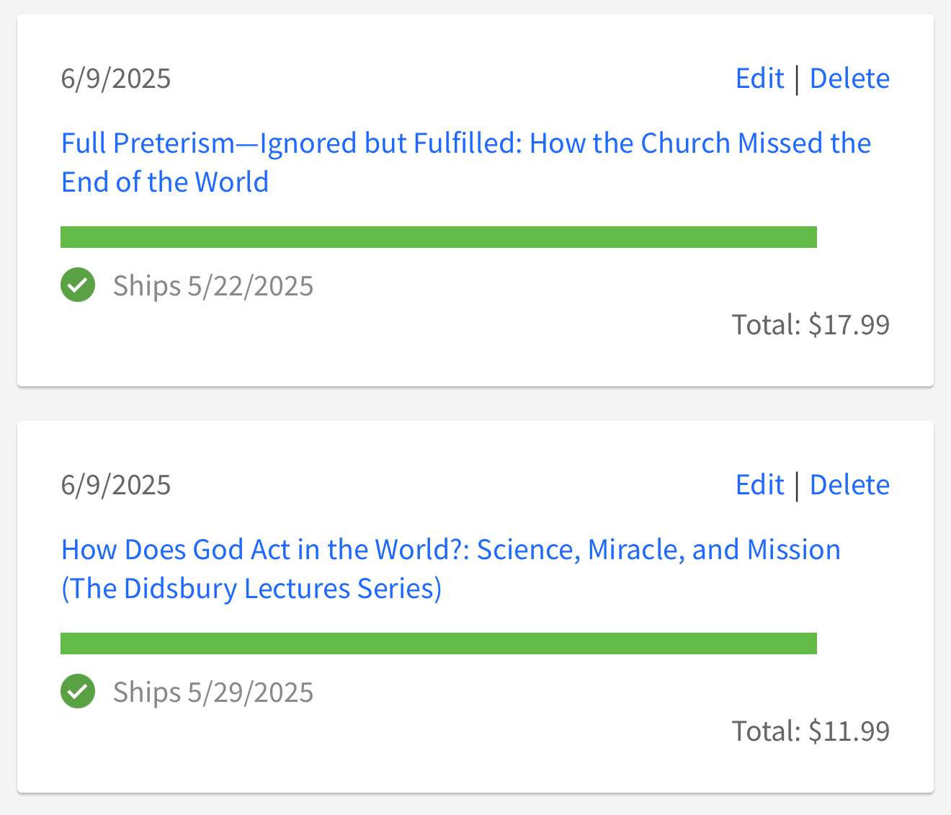The image size is (951, 815).
Task: Delete the How Does God Act order
Action: click(849, 485)
